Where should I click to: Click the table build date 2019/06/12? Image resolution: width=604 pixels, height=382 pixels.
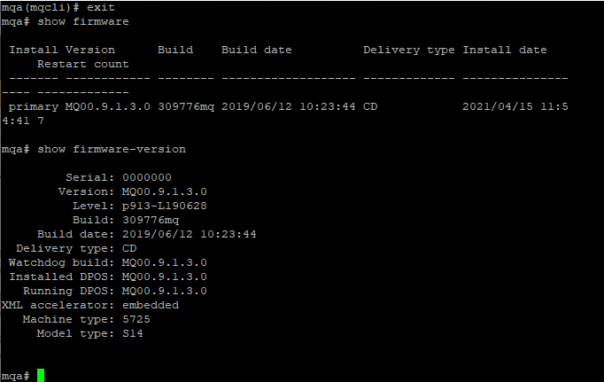click(257, 106)
